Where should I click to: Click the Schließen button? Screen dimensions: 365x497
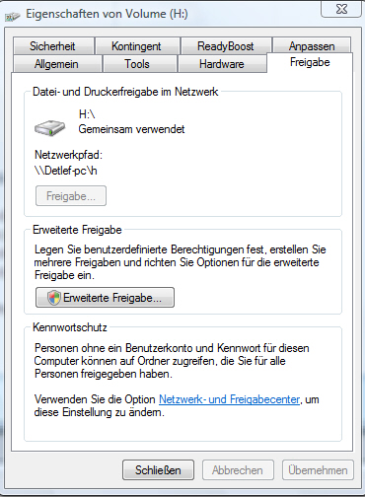pyautogui.click(x=158, y=469)
